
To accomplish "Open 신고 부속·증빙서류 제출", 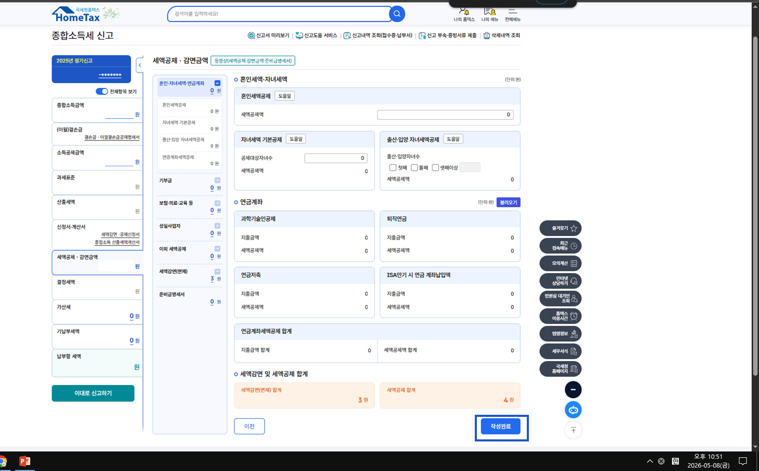I will click(448, 35).
